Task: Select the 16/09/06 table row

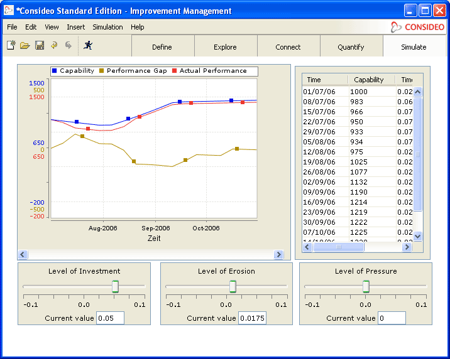Action: 358,202
